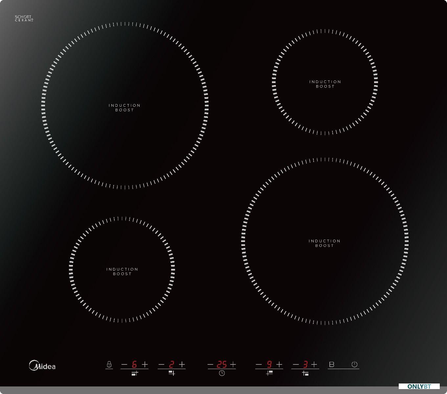Screen dimensions: 447x394
Task: Tap the zone indicator icon under 2
Action: (x=172, y=373)
